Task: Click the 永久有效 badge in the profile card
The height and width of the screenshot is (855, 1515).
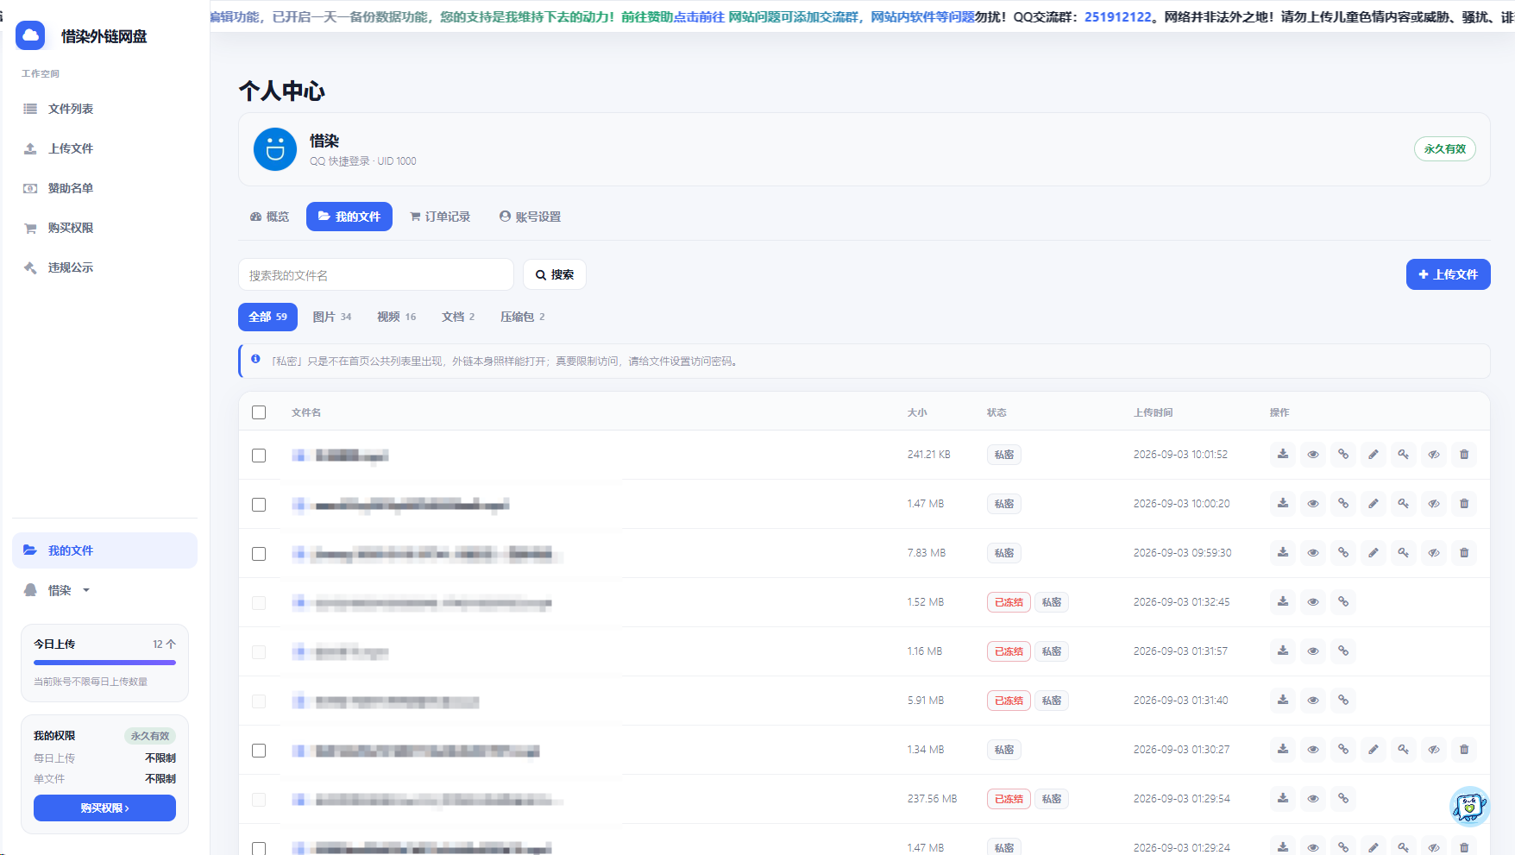Action: [x=1445, y=149]
